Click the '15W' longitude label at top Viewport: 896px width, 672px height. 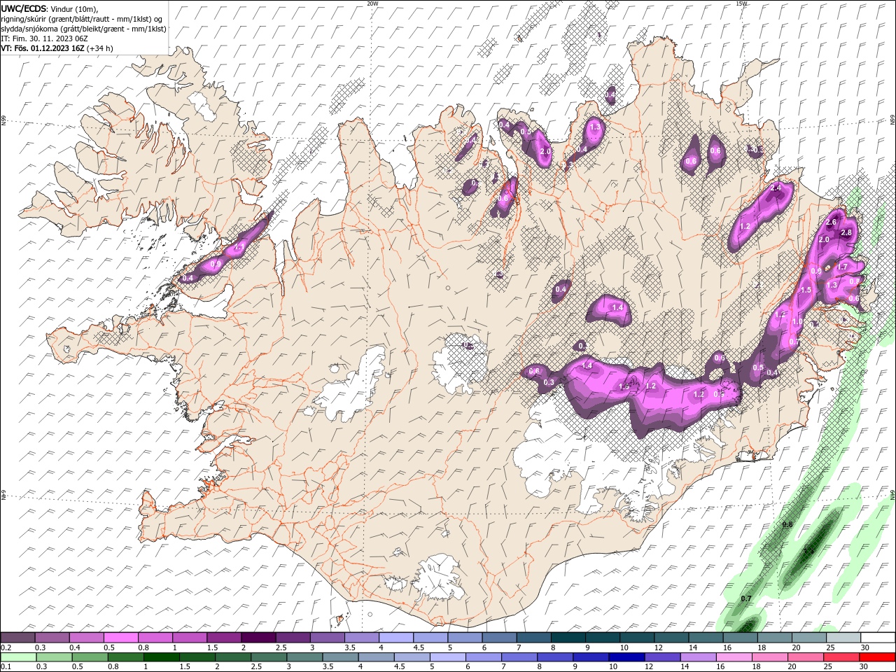[x=741, y=3]
